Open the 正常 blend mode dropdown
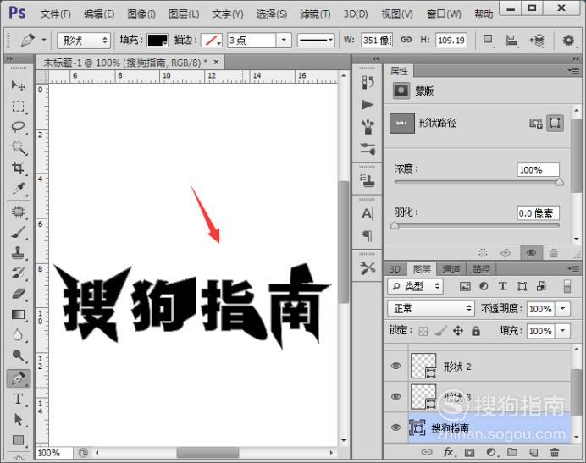This screenshot has width=586, height=463. point(431,309)
